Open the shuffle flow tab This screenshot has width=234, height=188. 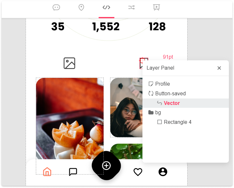pyautogui.click(x=132, y=7)
